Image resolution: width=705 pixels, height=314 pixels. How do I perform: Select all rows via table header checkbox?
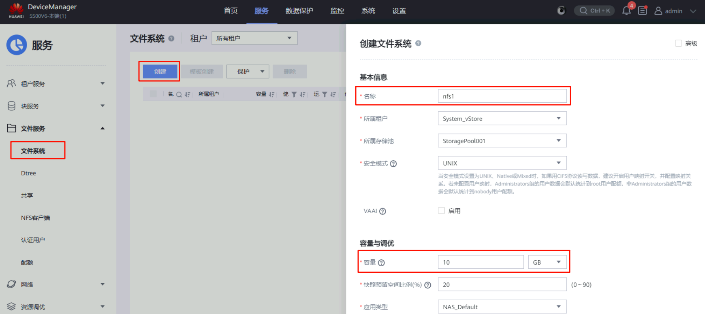153,94
